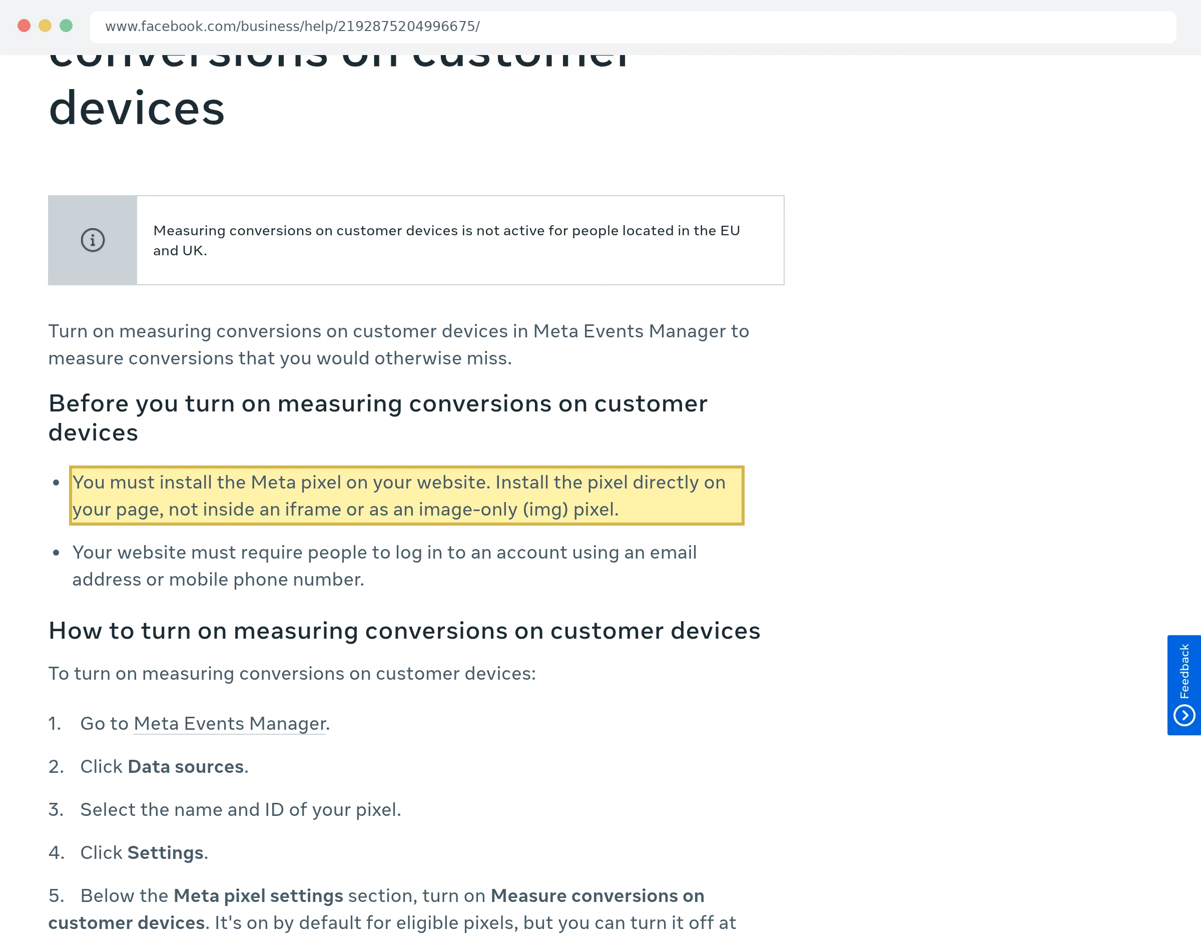Click the highlighted Meta pixel install requirement
The height and width of the screenshot is (936, 1201).
(x=406, y=496)
